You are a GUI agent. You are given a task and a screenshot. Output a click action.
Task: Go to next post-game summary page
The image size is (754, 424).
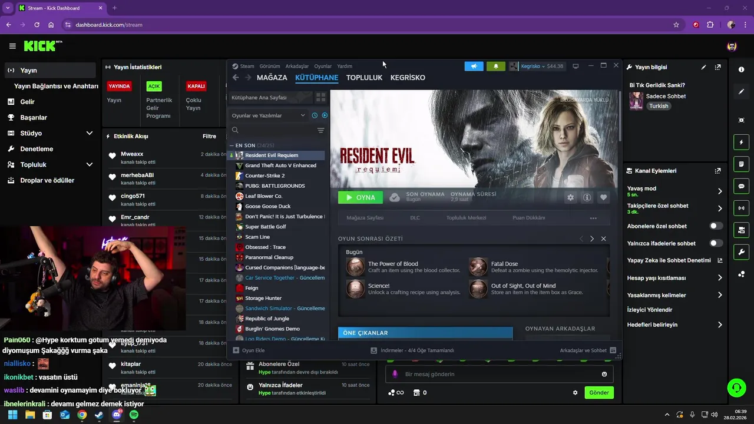click(x=592, y=238)
